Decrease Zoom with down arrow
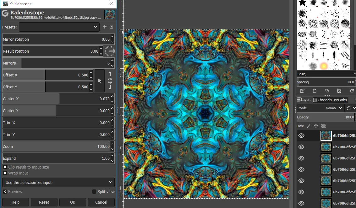 (112, 149)
